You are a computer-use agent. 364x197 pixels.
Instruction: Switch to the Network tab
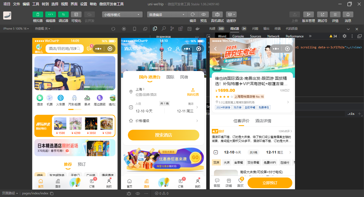pyautogui.click(x=273, y=36)
